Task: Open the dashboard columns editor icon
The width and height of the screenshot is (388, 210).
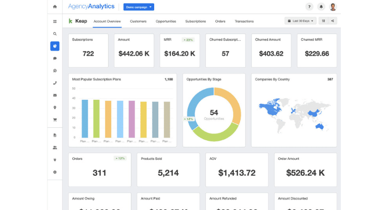Action: [323, 21]
